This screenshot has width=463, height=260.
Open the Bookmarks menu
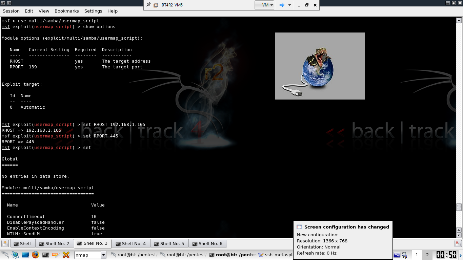coord(67,11)
